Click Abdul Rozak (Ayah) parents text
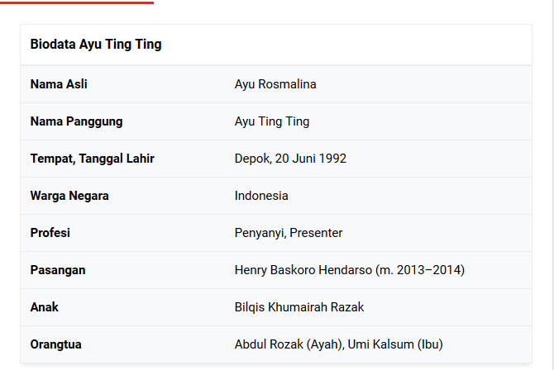Screen dimensions: 554x370 click(x=289, y=344)
